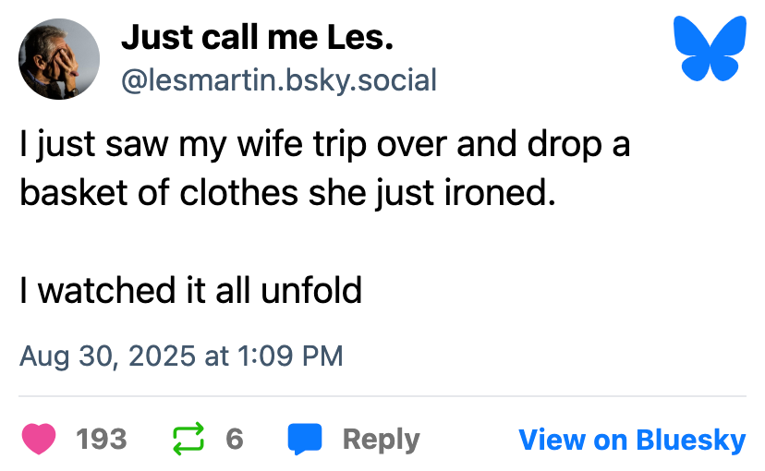Click the "Aug 30, 2025" post date
The image size is (765, 471).
click(109, 356)
